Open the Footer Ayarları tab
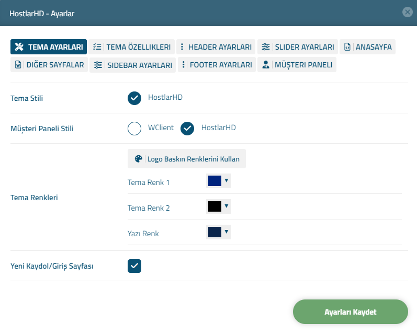Viewport: 417px width, 335px height. pyautogui.click(x=217, y=65)
